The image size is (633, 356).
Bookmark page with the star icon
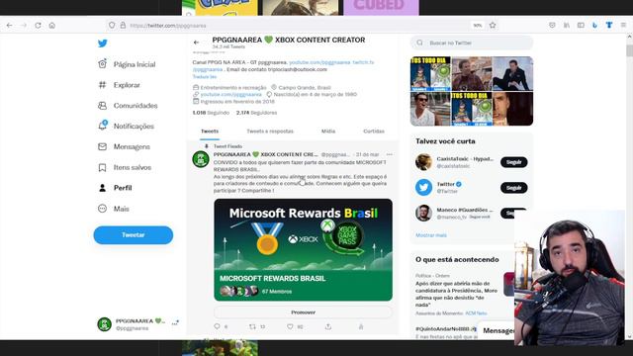[x=493, y=25]
